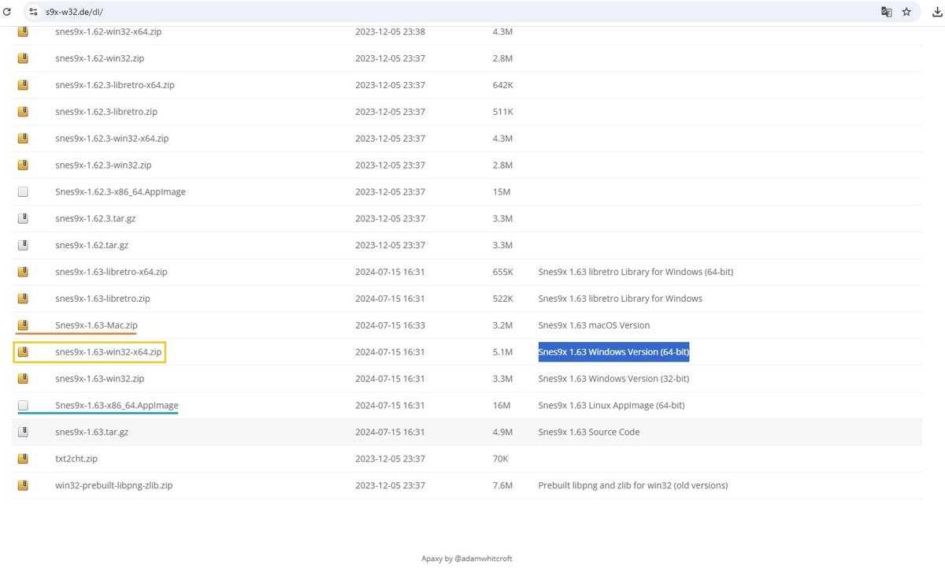This screenshot has height=568, width=945.
Task: Click description 'Snes9x 1.63 Windows Version (32-bit)'
Action: pyautogui.click(x=613, y=379)
